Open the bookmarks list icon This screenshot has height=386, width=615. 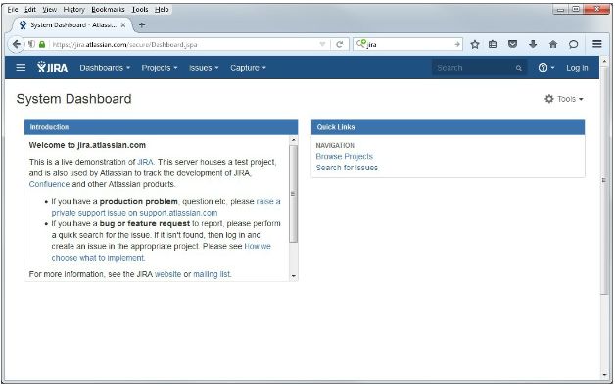493,44
